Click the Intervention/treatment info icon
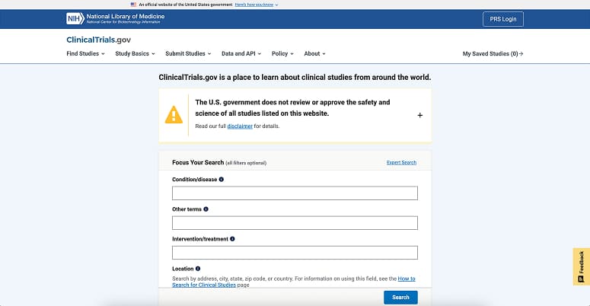 [x=232, y=239]
